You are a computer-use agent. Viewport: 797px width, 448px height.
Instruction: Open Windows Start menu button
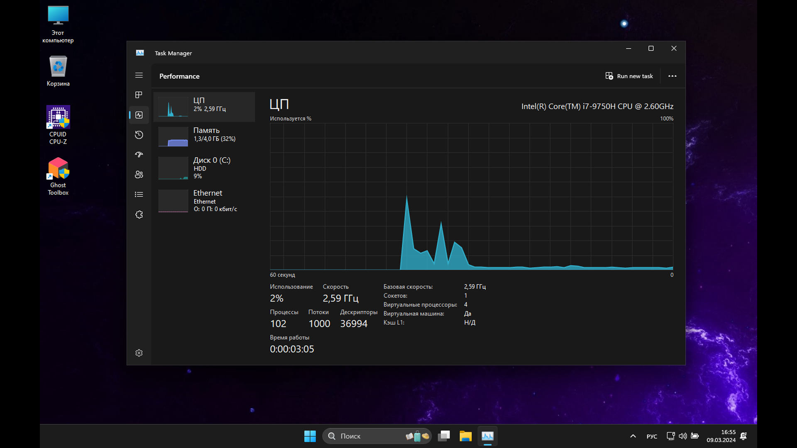310,436
